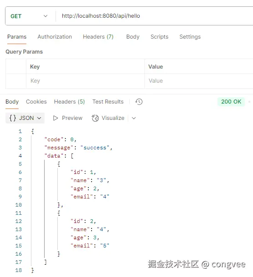Click the Visualize chart icon
This screenshot has height=277, width=253.
click(x=95, y=118)
